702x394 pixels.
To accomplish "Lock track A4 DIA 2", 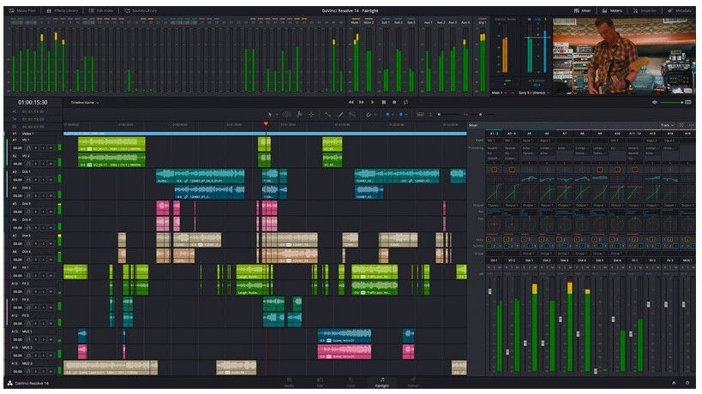I will [28, 196].
